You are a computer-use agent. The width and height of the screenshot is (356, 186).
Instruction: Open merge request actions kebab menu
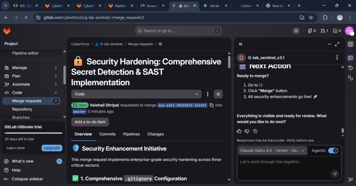pos(208,94)
